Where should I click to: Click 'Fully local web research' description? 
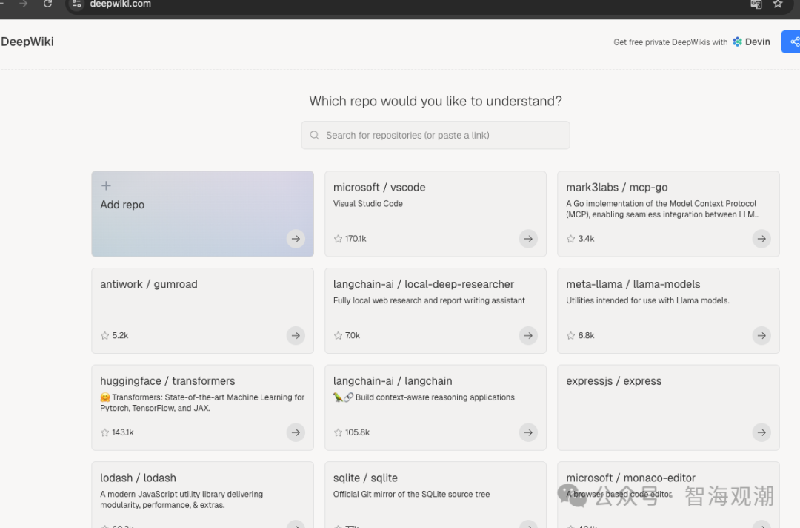[429, 301]
